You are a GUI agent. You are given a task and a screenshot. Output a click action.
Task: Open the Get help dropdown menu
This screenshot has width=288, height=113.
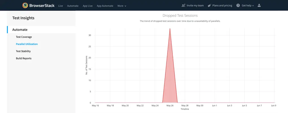click(248, 5)
